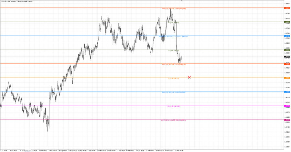Click the 5 Nov 00:00 date label
The image size is (291, 152).
click(x=169, y=151)
